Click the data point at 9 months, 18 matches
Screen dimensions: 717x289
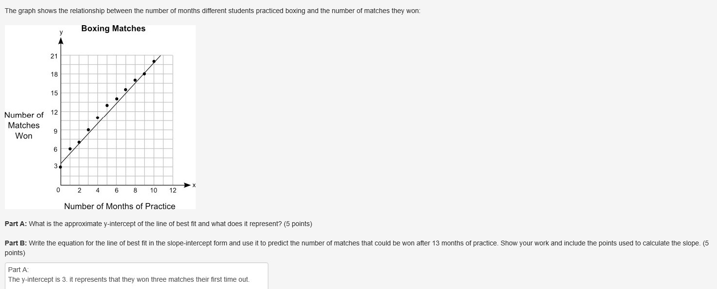coord(144,74)
